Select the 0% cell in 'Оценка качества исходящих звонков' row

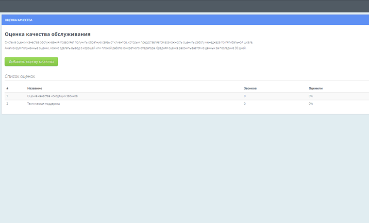tap(311, 96)
